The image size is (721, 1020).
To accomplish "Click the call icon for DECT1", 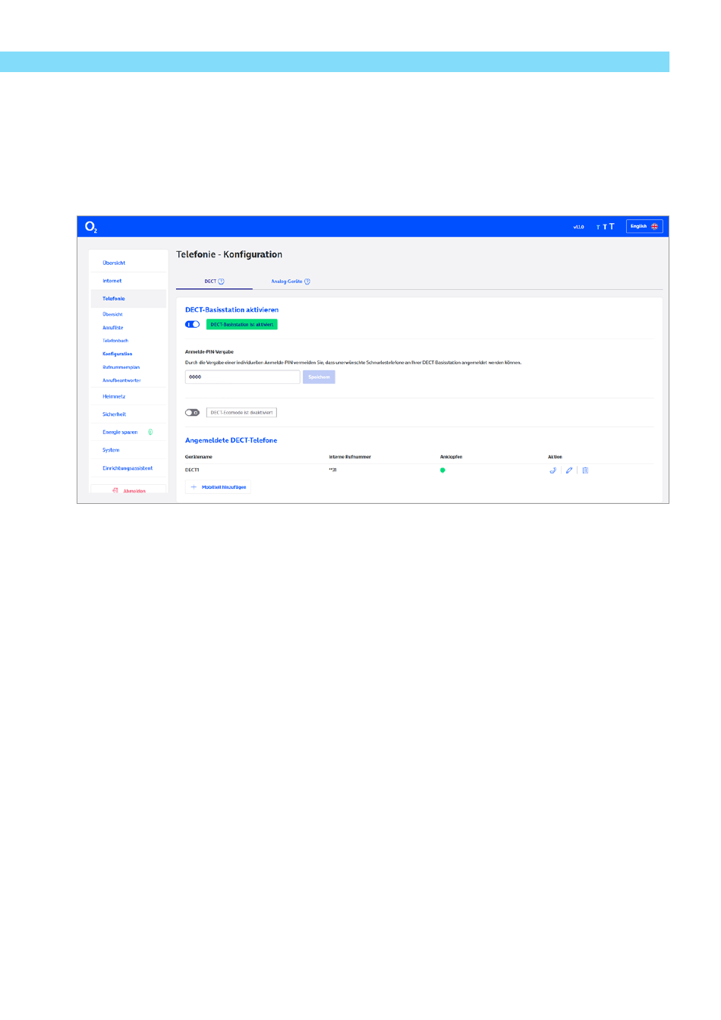I will pos(553,471).
